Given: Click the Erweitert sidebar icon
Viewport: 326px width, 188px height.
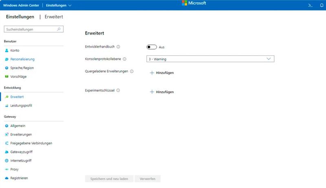Looking at the screenshot, I should click(x=7, y=97).
